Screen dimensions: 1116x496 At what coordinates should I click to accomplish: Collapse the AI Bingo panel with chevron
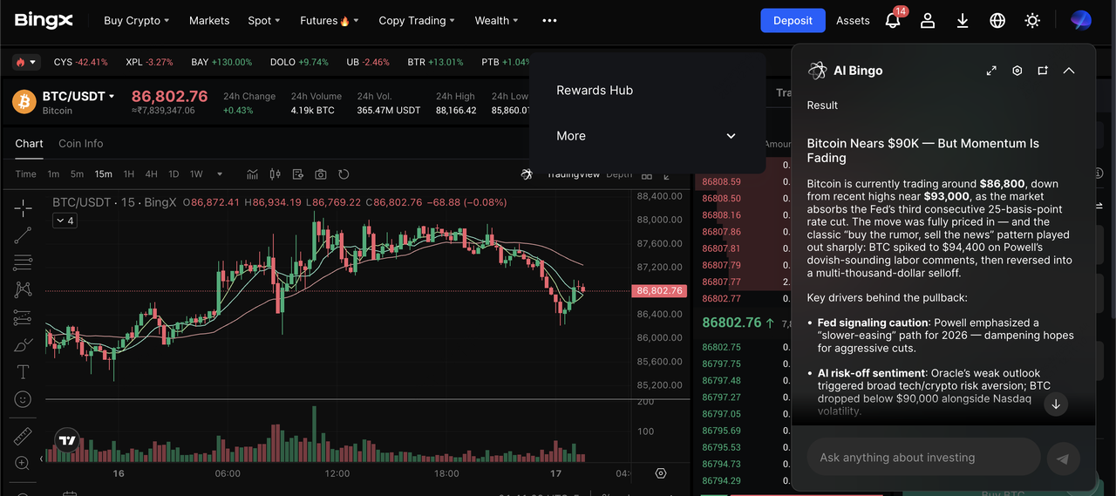tap(1069, 71)
